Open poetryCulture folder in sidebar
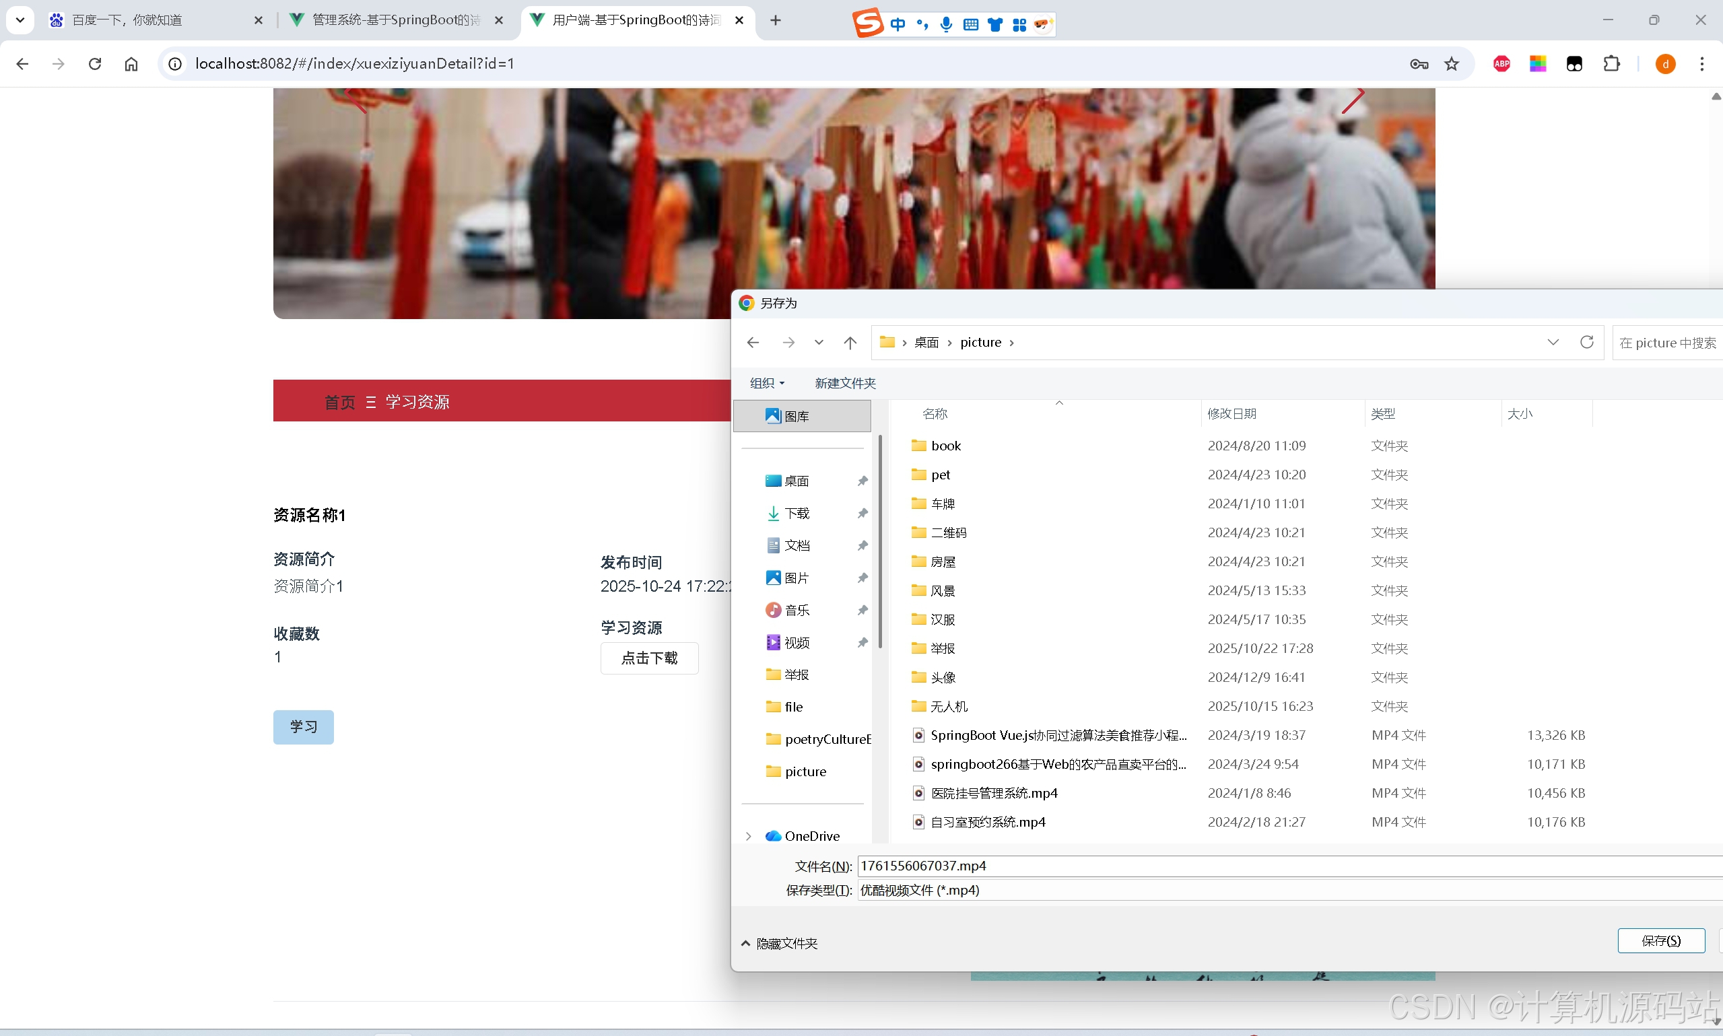The image size is (1723, 1036). point(818,739)
